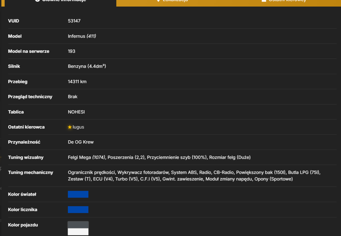Click the Kolor pojazdu label
The height and width of the screenshot is (236, 341).
point(23,225)
